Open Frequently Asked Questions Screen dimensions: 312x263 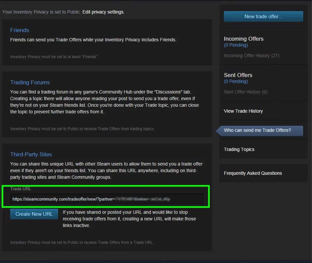click(x=253, y=173)
